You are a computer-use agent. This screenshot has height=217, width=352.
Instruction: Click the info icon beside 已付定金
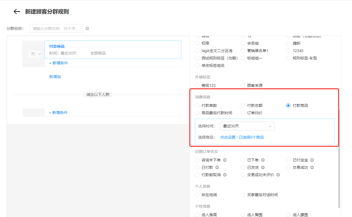312,160
